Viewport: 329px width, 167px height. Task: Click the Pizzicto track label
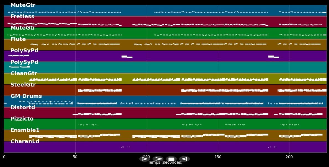click(x=22, y=119)
